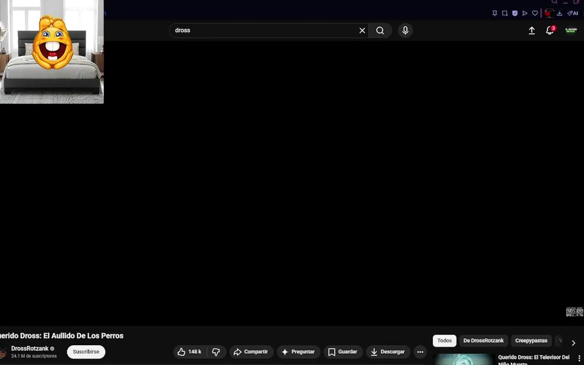Image resolution: width=584 pixels, height=365 pixels.
Task: Open 'El Televisor Del Niño Muerto' thumbnail
Action: tap(464, 359)
